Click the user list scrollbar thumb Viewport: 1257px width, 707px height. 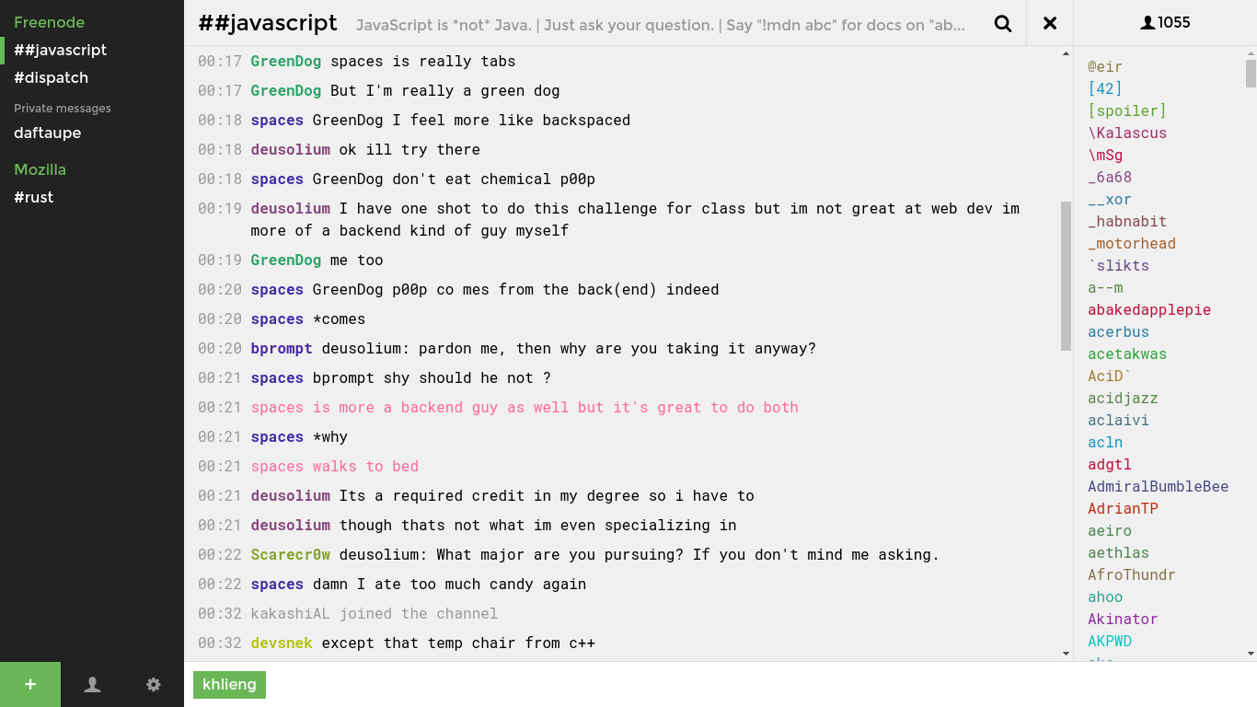coord(1251,74)
